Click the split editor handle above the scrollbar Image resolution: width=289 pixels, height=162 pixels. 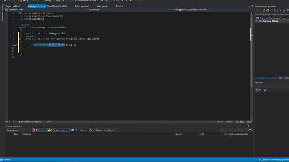pos(252,13)
